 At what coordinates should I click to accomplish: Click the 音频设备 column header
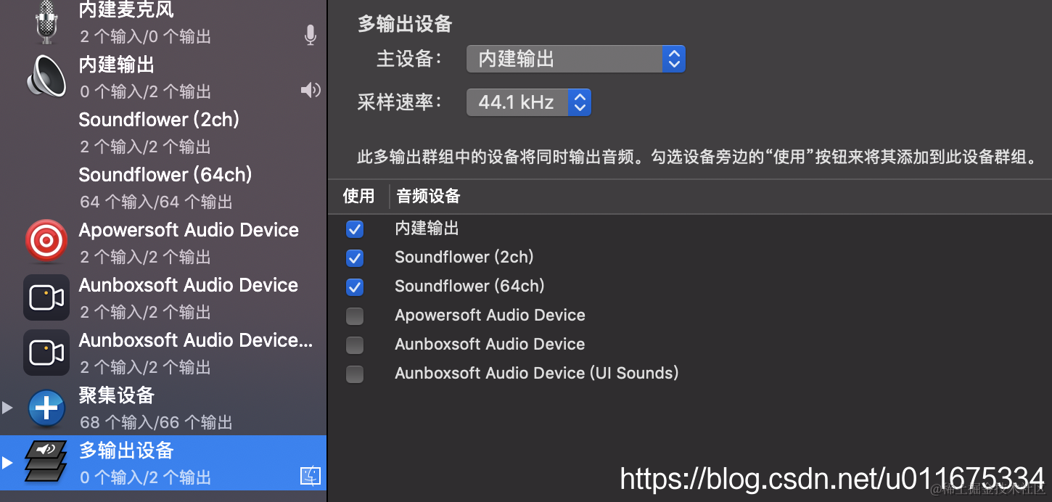(428, 196)
